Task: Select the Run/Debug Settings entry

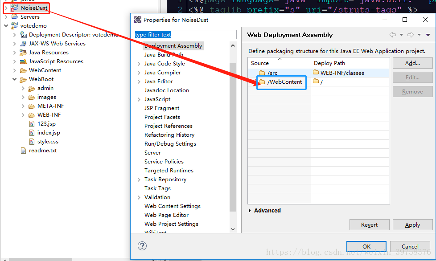Action: point(170,143)
